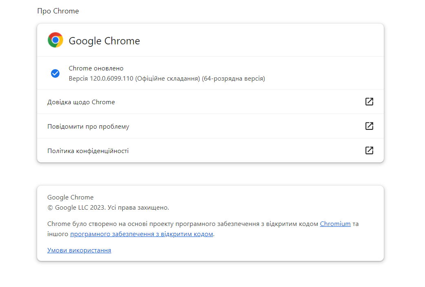Follow the Chromium link
The image size is (425, 287).
point(335,224)
